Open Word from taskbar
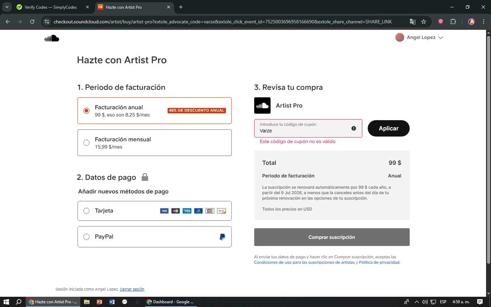Image resolution: width=491 pixels, height=307 pixels. pyautogui.click(x=112, y=302)
